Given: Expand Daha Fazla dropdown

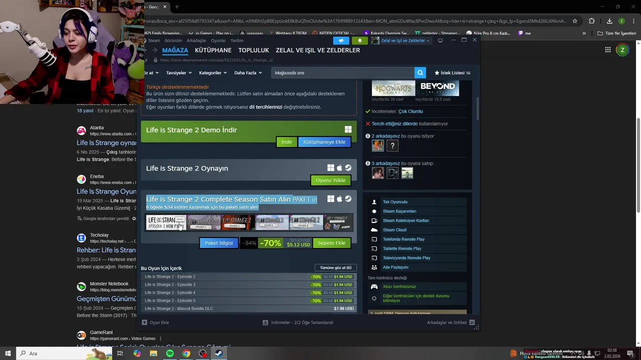Looking at the screenshot, I should coord(248,73).
